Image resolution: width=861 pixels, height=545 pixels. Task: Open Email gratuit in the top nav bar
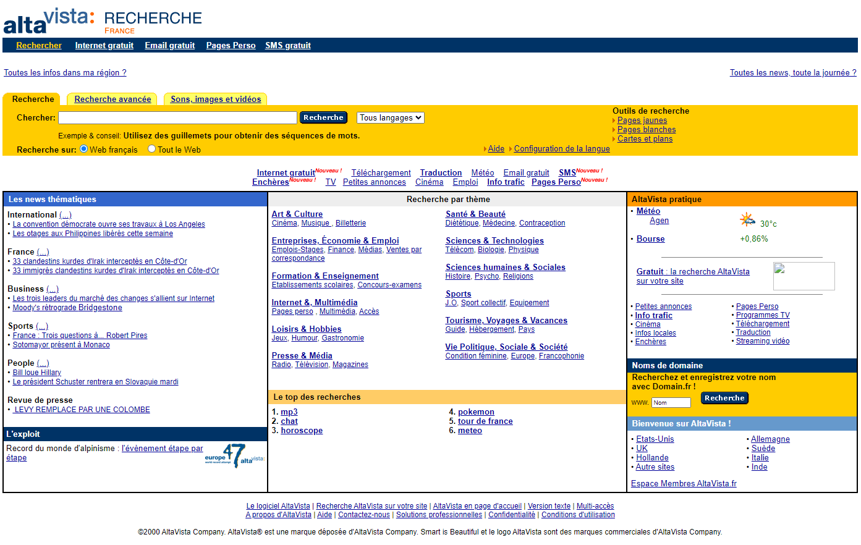point(170,45)
